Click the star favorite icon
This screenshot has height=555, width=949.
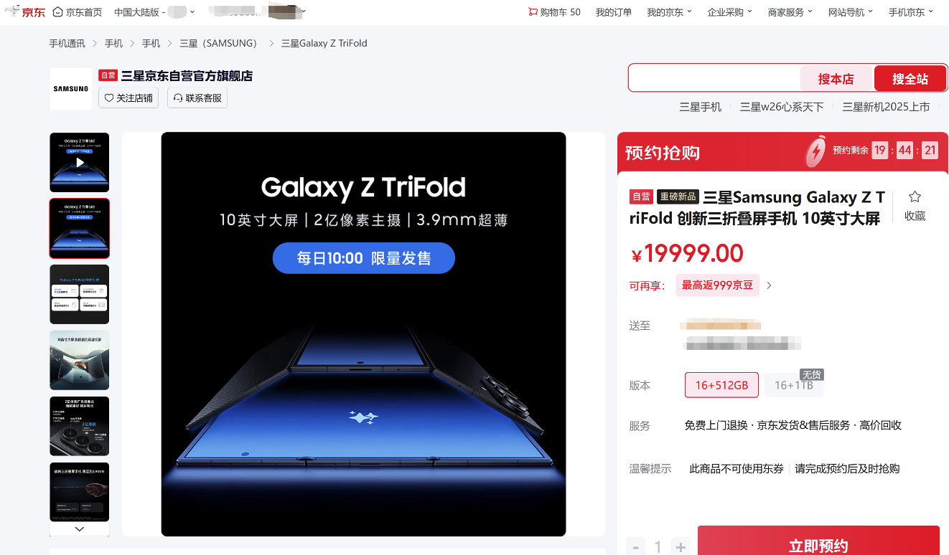pyautogui.click(x=915, y=197)
